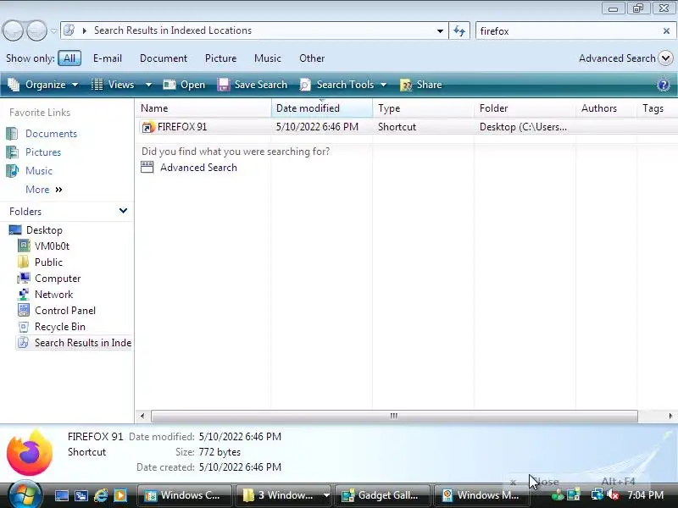Sort by the Name column header
678x508 pixels.
point(203,108)
